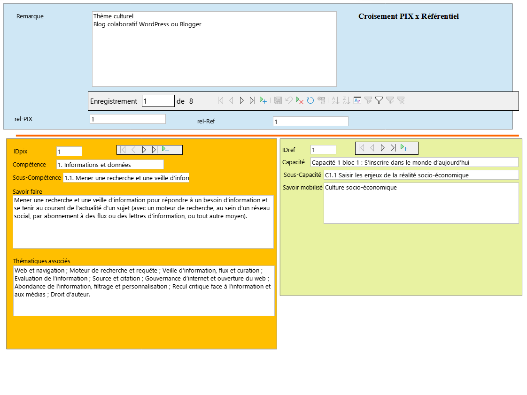Add new record in orange PIX panel
527x395 pixels.
tap(165, 150)
